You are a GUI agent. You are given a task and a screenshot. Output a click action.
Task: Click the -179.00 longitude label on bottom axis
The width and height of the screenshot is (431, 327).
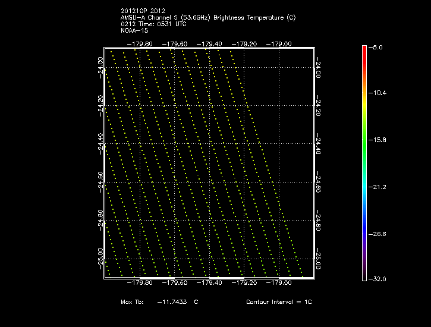point(279,283)
